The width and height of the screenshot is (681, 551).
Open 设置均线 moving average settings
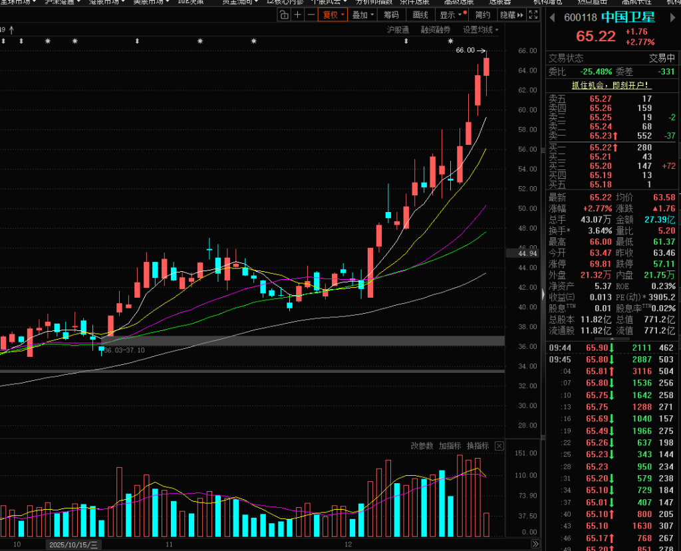(480, 29)
